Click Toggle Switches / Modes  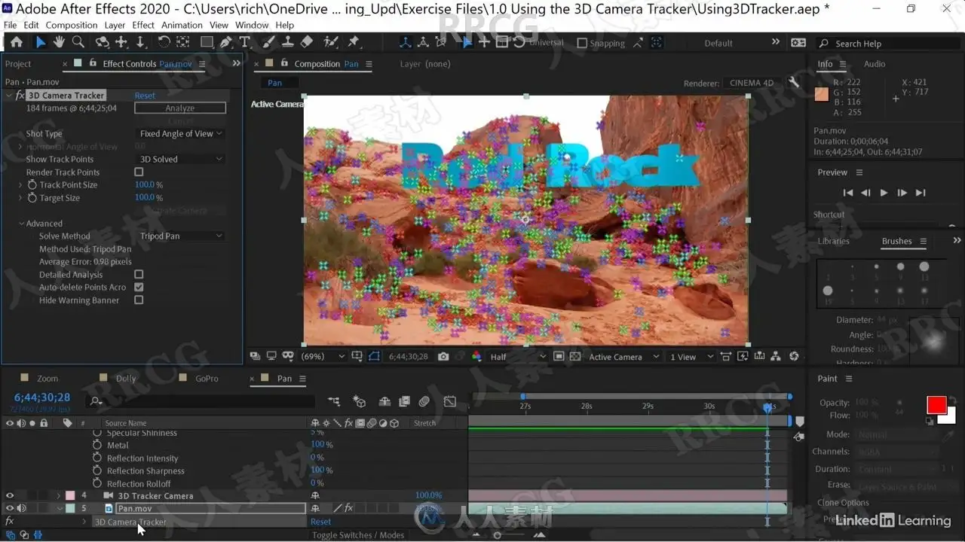[x=358, y=535]
